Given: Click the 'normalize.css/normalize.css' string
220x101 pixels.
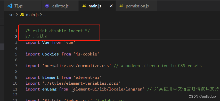Looking at the screenshot, I should pos(77,66).
